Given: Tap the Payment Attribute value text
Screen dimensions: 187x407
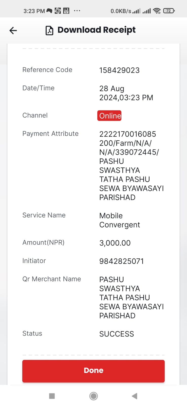Looking at the screenshot, I should pos(132,166).
